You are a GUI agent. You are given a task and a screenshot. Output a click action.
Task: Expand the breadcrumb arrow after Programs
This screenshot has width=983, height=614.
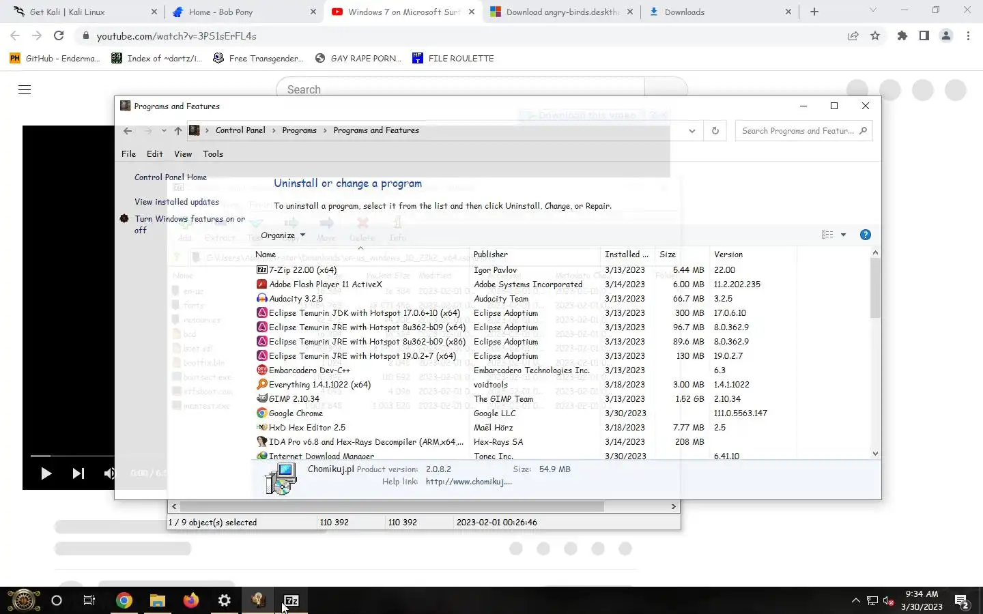(x=325, y=130)
